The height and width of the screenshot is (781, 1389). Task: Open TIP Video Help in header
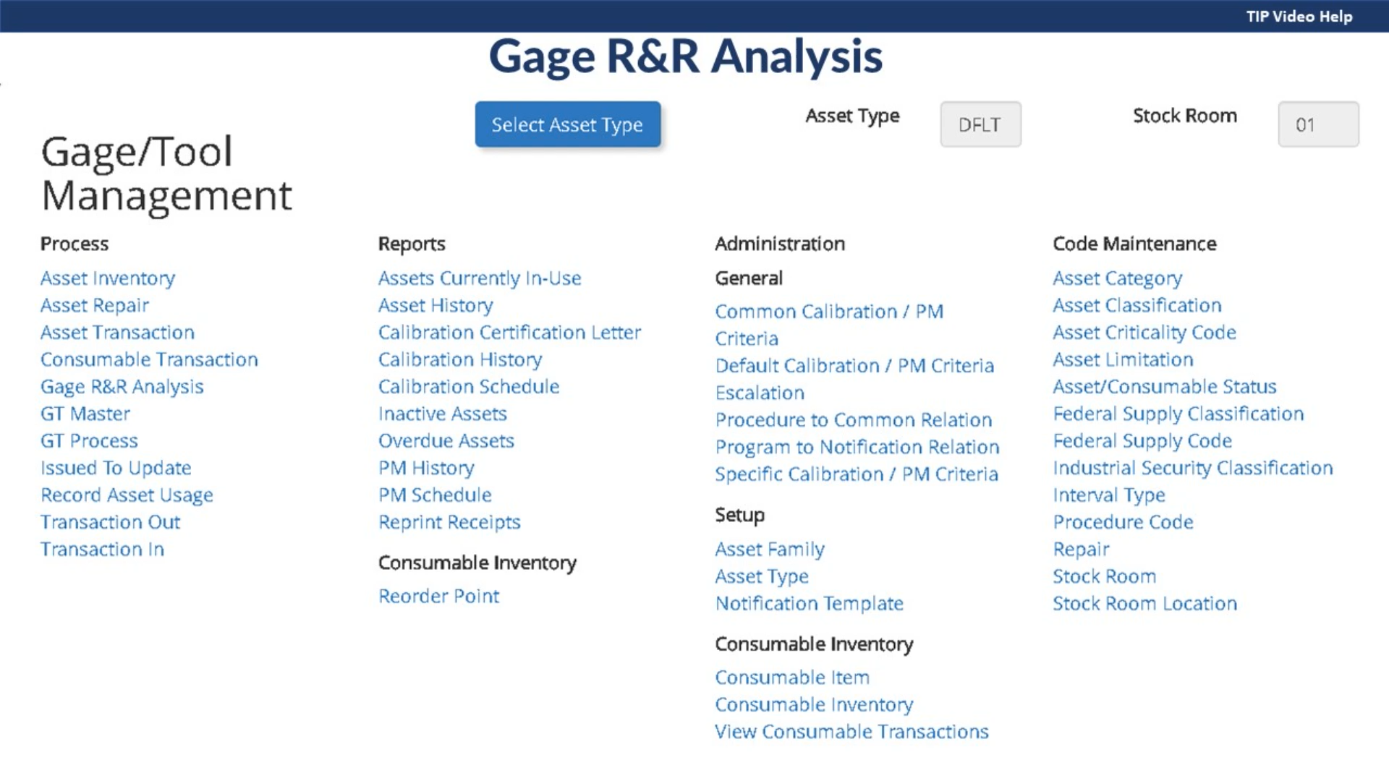(x=1299, y=16)
